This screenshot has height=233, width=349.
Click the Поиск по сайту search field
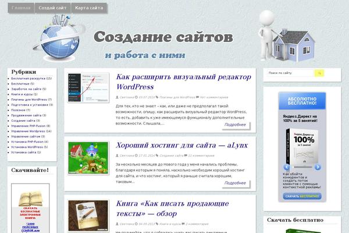point(290,73)
